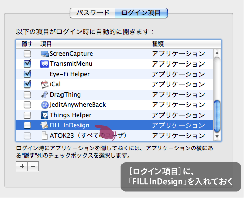Select the ScreenCapture row name

pos(71,54)
